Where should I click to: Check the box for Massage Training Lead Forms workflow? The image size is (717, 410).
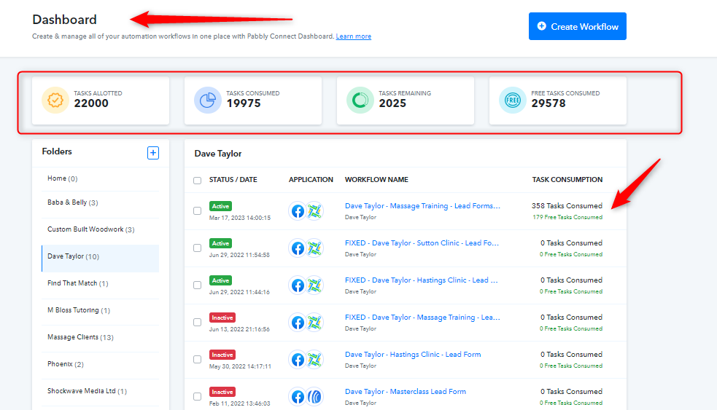(197, 211)
